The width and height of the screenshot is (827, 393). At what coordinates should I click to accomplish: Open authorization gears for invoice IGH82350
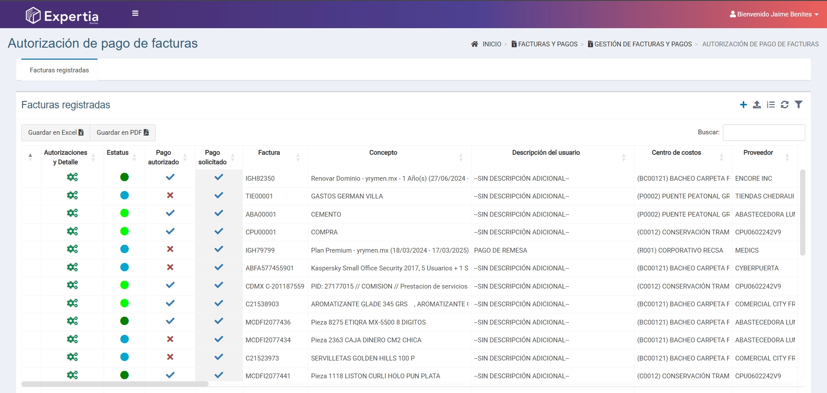click(72, 177)
